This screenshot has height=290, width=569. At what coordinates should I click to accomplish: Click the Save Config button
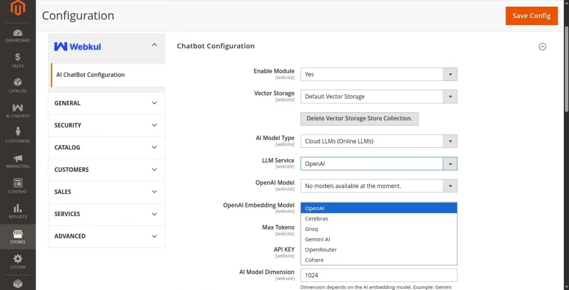click(x=531, y=16)
